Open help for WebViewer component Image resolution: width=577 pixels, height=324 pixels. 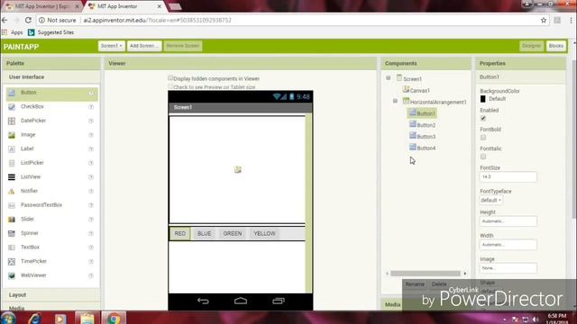[x=91, y=276]
